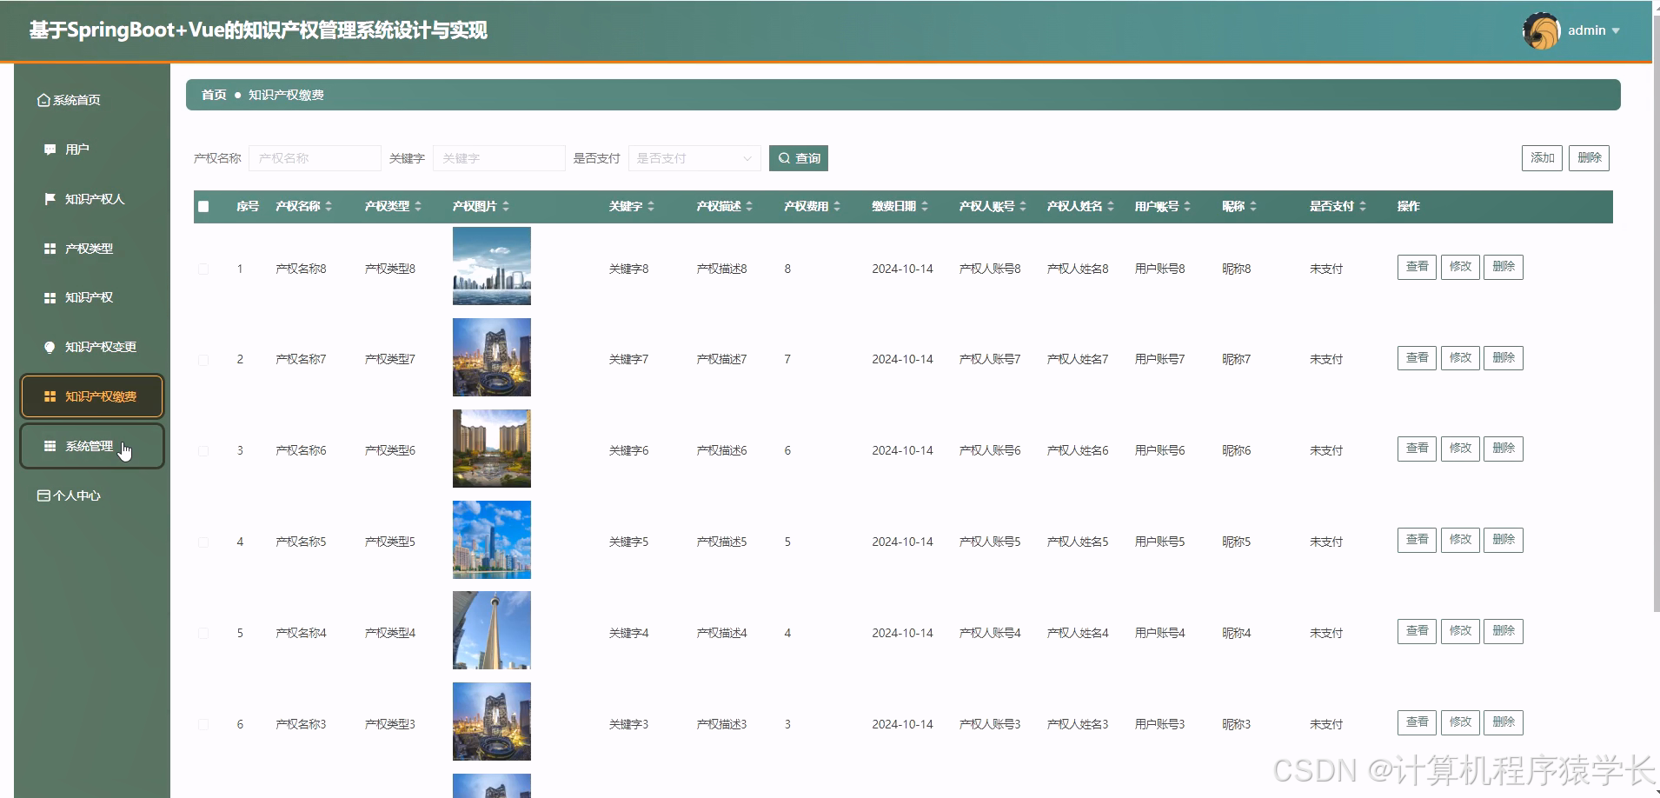The width and height of the screenshot is (1660, 798).
Task: Click 查看 for record 产权名称7
Action: coord(1416,357)
